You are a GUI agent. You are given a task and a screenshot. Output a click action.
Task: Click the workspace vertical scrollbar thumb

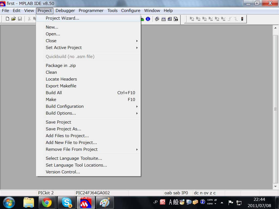tap(275, 109)
